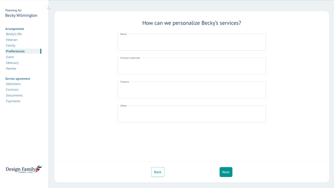
Task: Click the Arrangements section heading
Action: pyautogui.click(x=14, y=29)
